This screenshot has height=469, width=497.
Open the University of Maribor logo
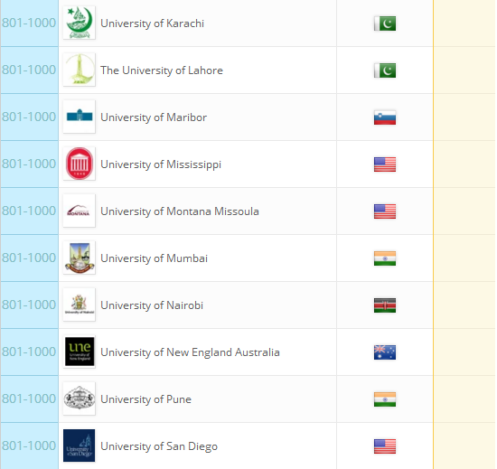coord(80,117)
